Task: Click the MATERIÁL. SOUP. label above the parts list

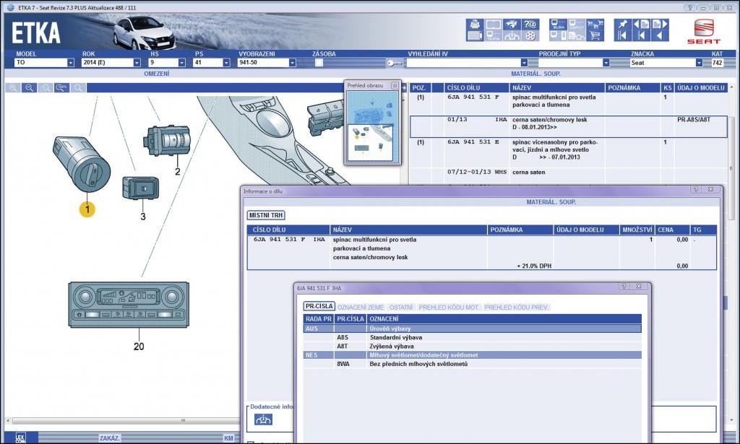Action: [535, 74]
